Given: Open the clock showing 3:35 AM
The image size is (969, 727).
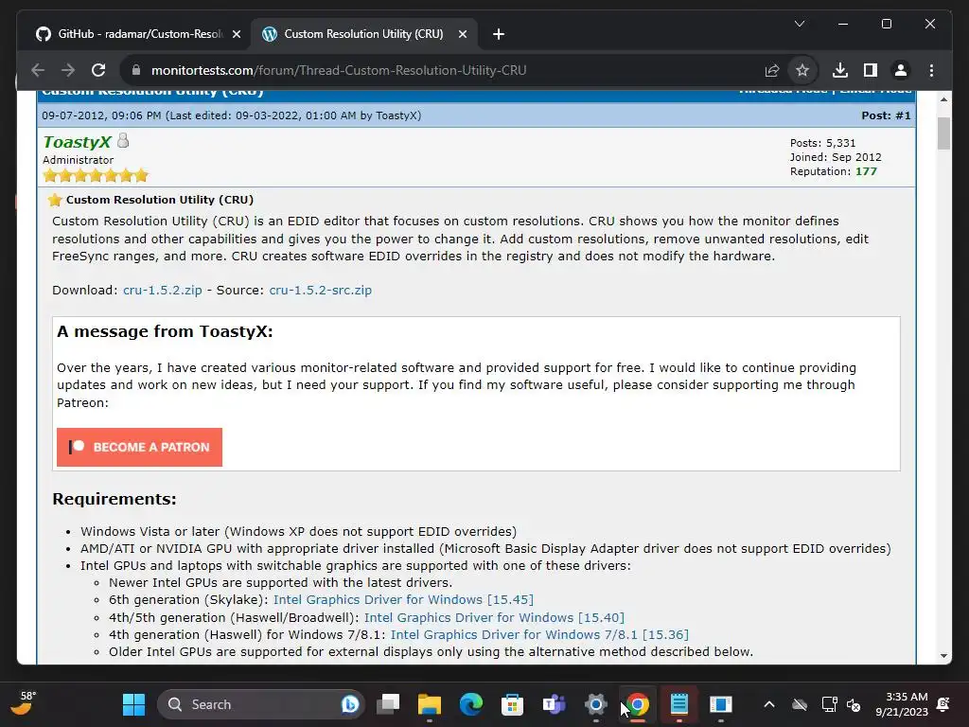Looking at the screenshot, I should click(x=901, y=704).
